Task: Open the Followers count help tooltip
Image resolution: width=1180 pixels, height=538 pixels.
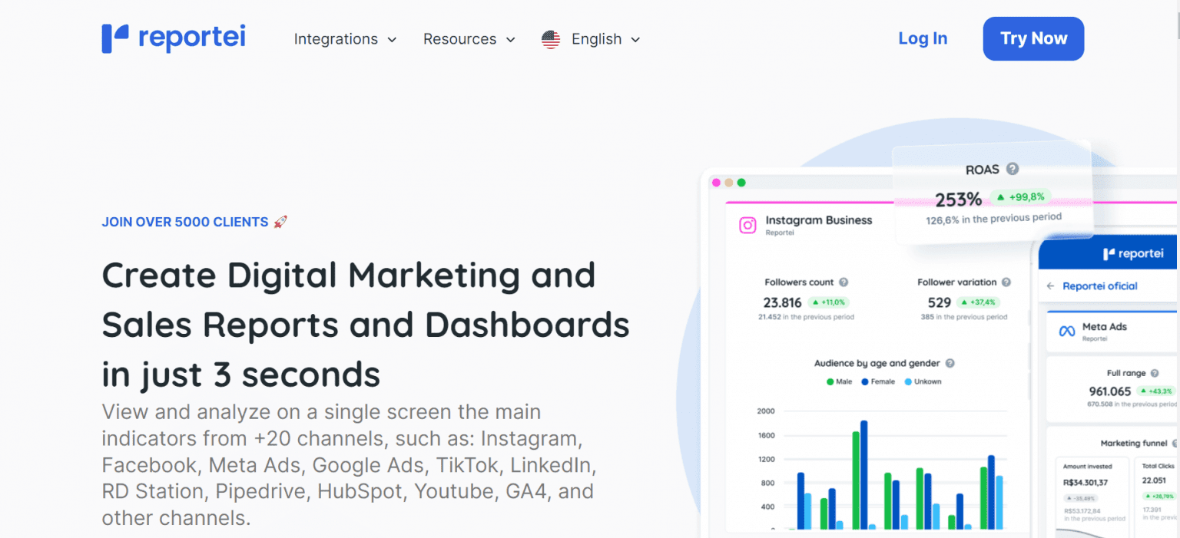Action: [844, 282]
